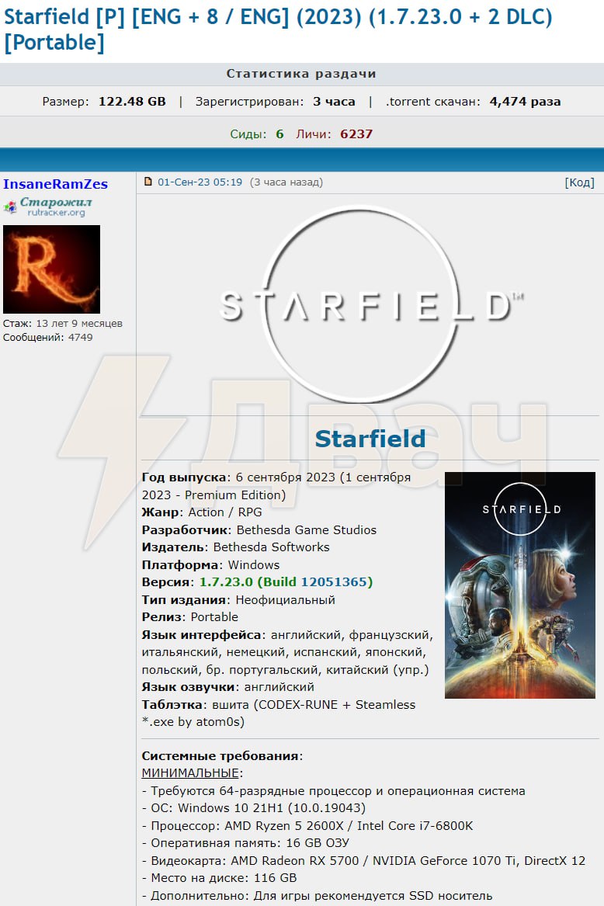
Task: Click the Сиды count 6
Action: coord(279,134)
